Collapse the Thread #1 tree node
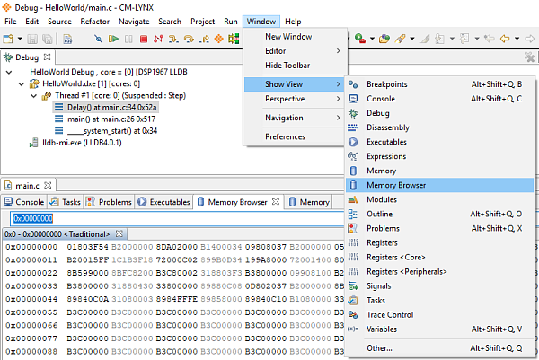Image resolution: width=539 pixels, height=360 pixels. pos(34,96)
